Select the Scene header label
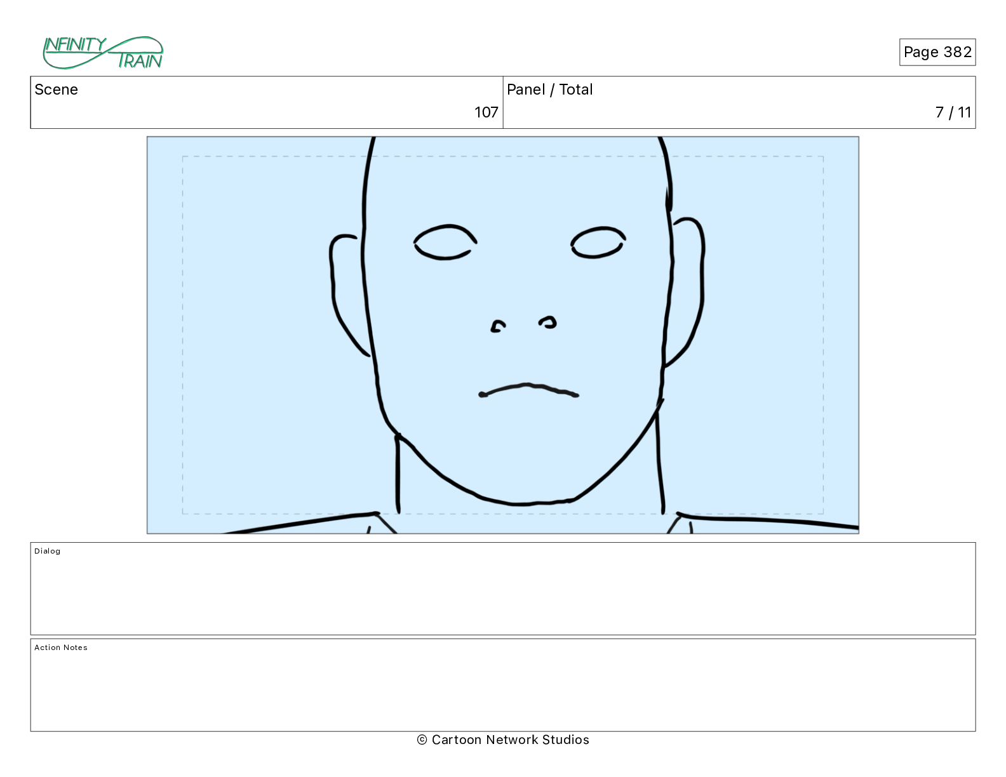 (x=56, y=90)
